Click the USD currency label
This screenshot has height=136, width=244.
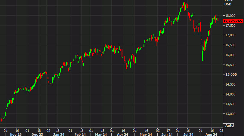(228, 4)
